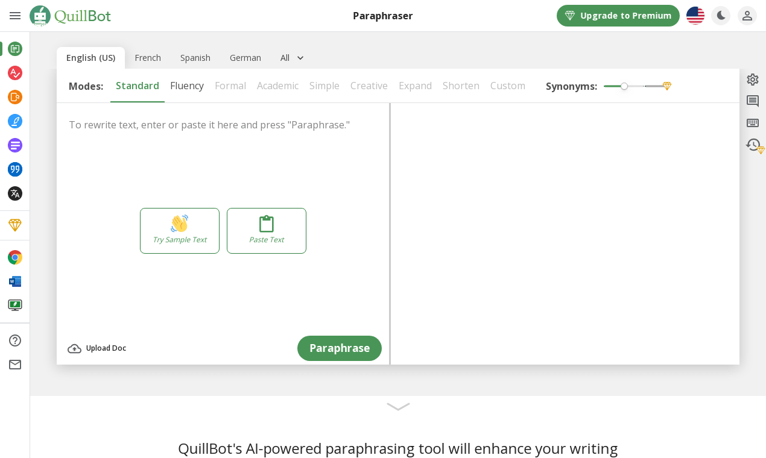
Task: Open the keyboard hotkeys icon
Action: tap(753, 123)
